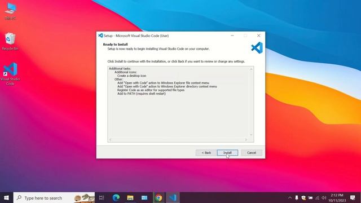This screenshot has width=361, height=203.
Task: Close the setup window
Action: [258, 36]
